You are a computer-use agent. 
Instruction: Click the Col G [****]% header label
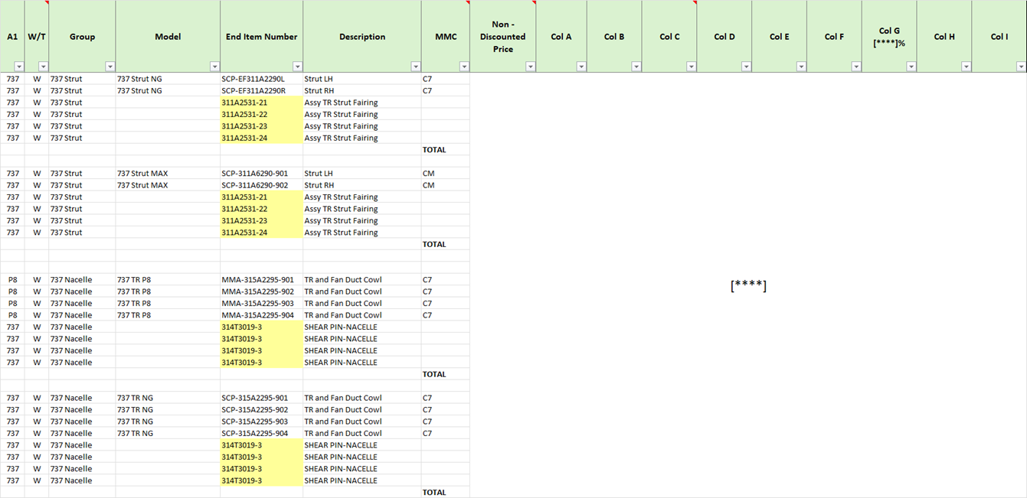(x=888, y=37)
